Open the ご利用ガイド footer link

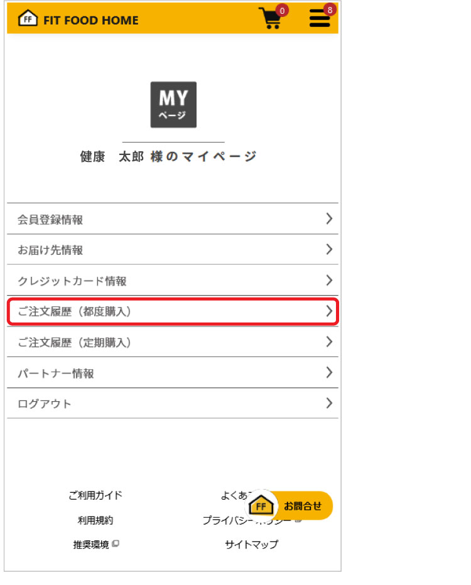(95, 495)
